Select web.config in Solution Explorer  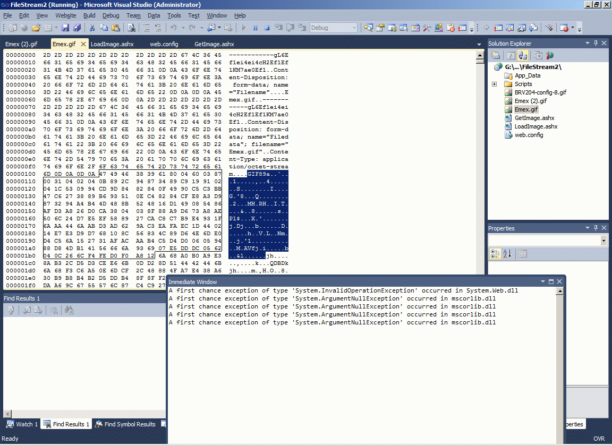[x=529, y=135]
